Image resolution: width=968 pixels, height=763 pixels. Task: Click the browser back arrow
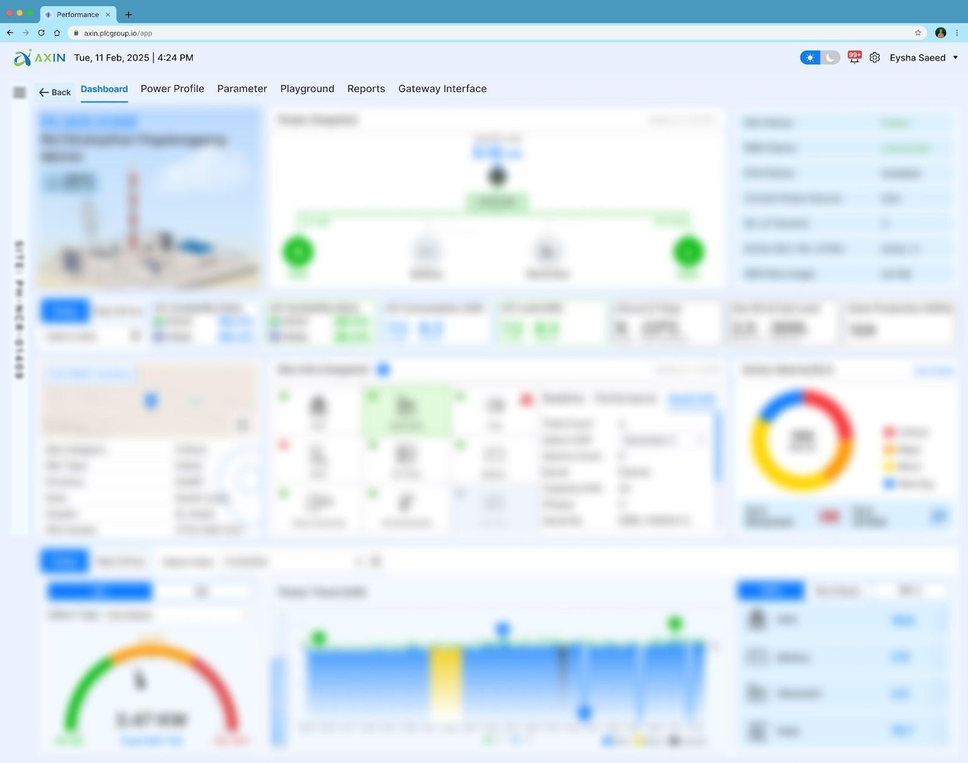(10, 33)
